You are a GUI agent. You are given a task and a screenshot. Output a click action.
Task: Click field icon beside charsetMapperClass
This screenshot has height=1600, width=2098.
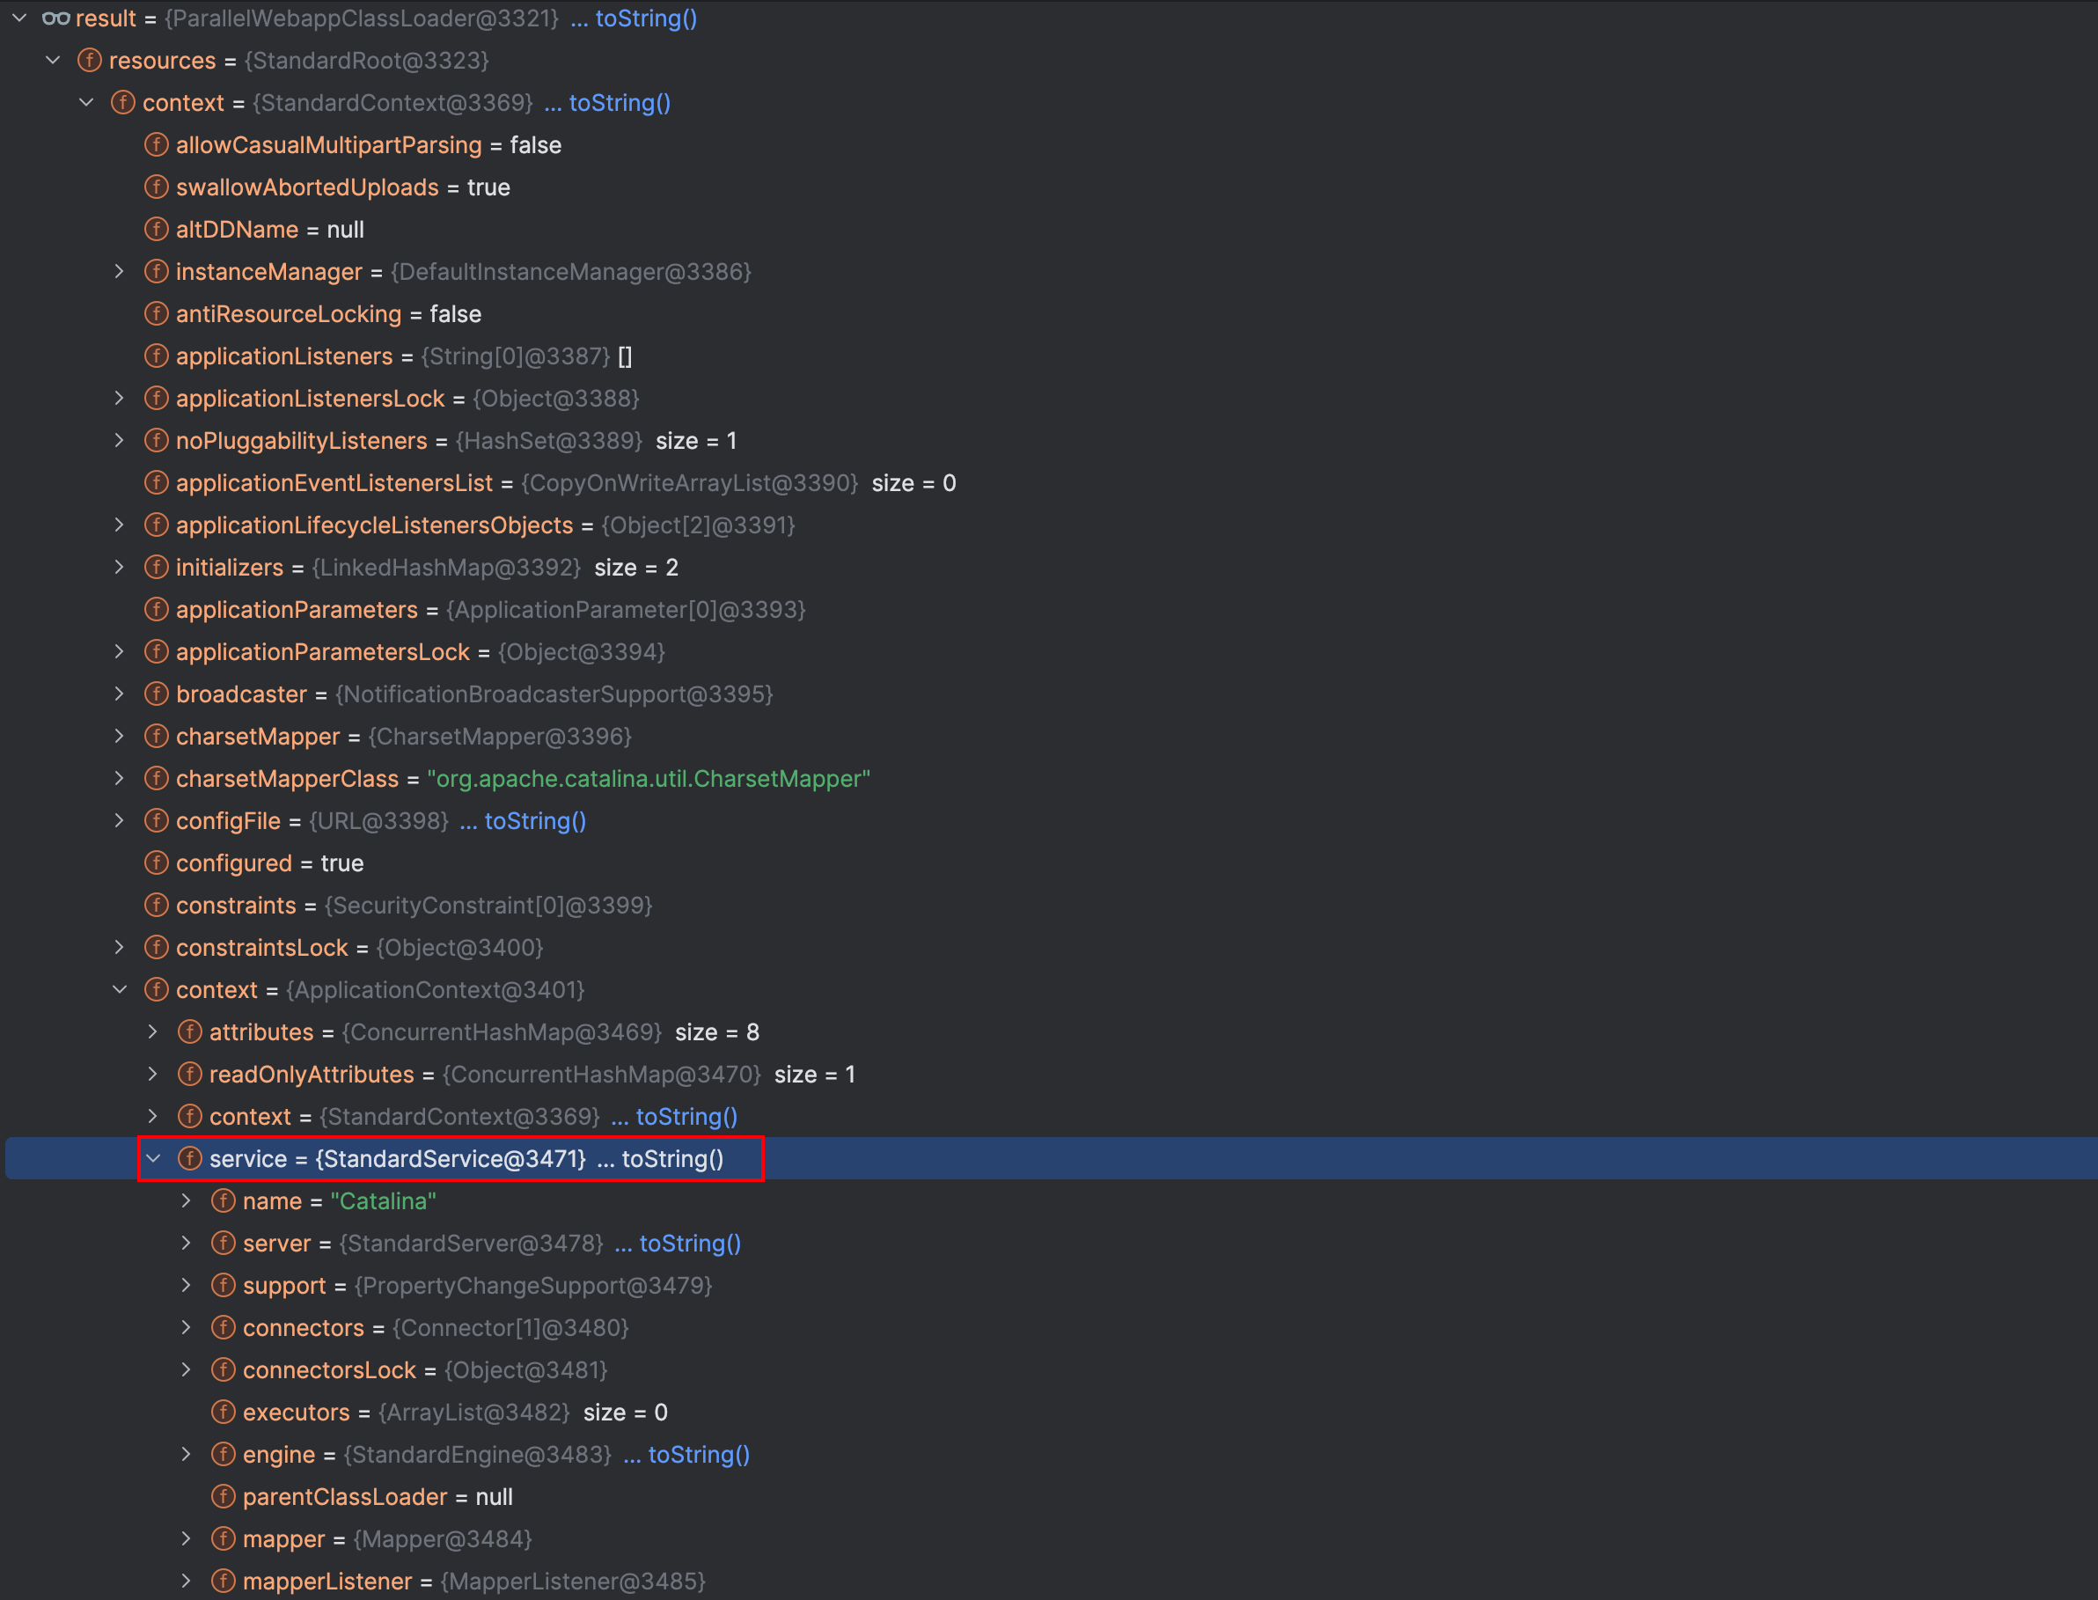click(x=156, y=778)
